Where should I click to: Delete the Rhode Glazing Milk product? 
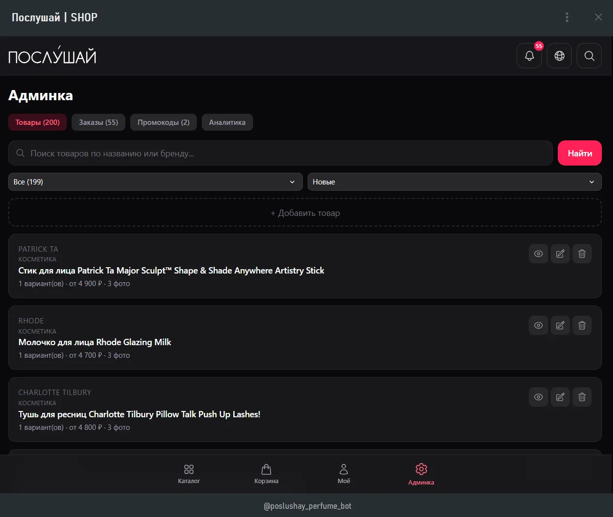coord(582,325)
